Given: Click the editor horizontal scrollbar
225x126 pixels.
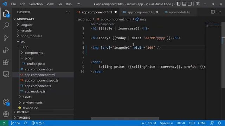Looking at the screenshot, I should click(x=125, y=119).
